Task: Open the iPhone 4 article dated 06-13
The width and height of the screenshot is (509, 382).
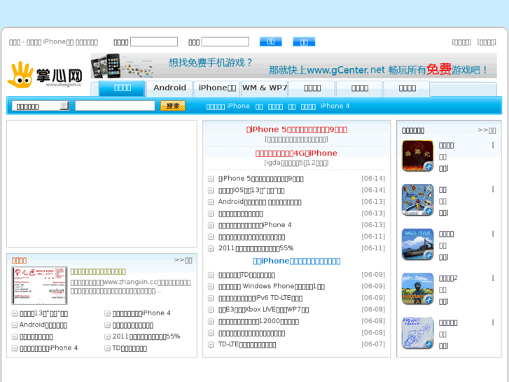Action: (x=255, y=225)
